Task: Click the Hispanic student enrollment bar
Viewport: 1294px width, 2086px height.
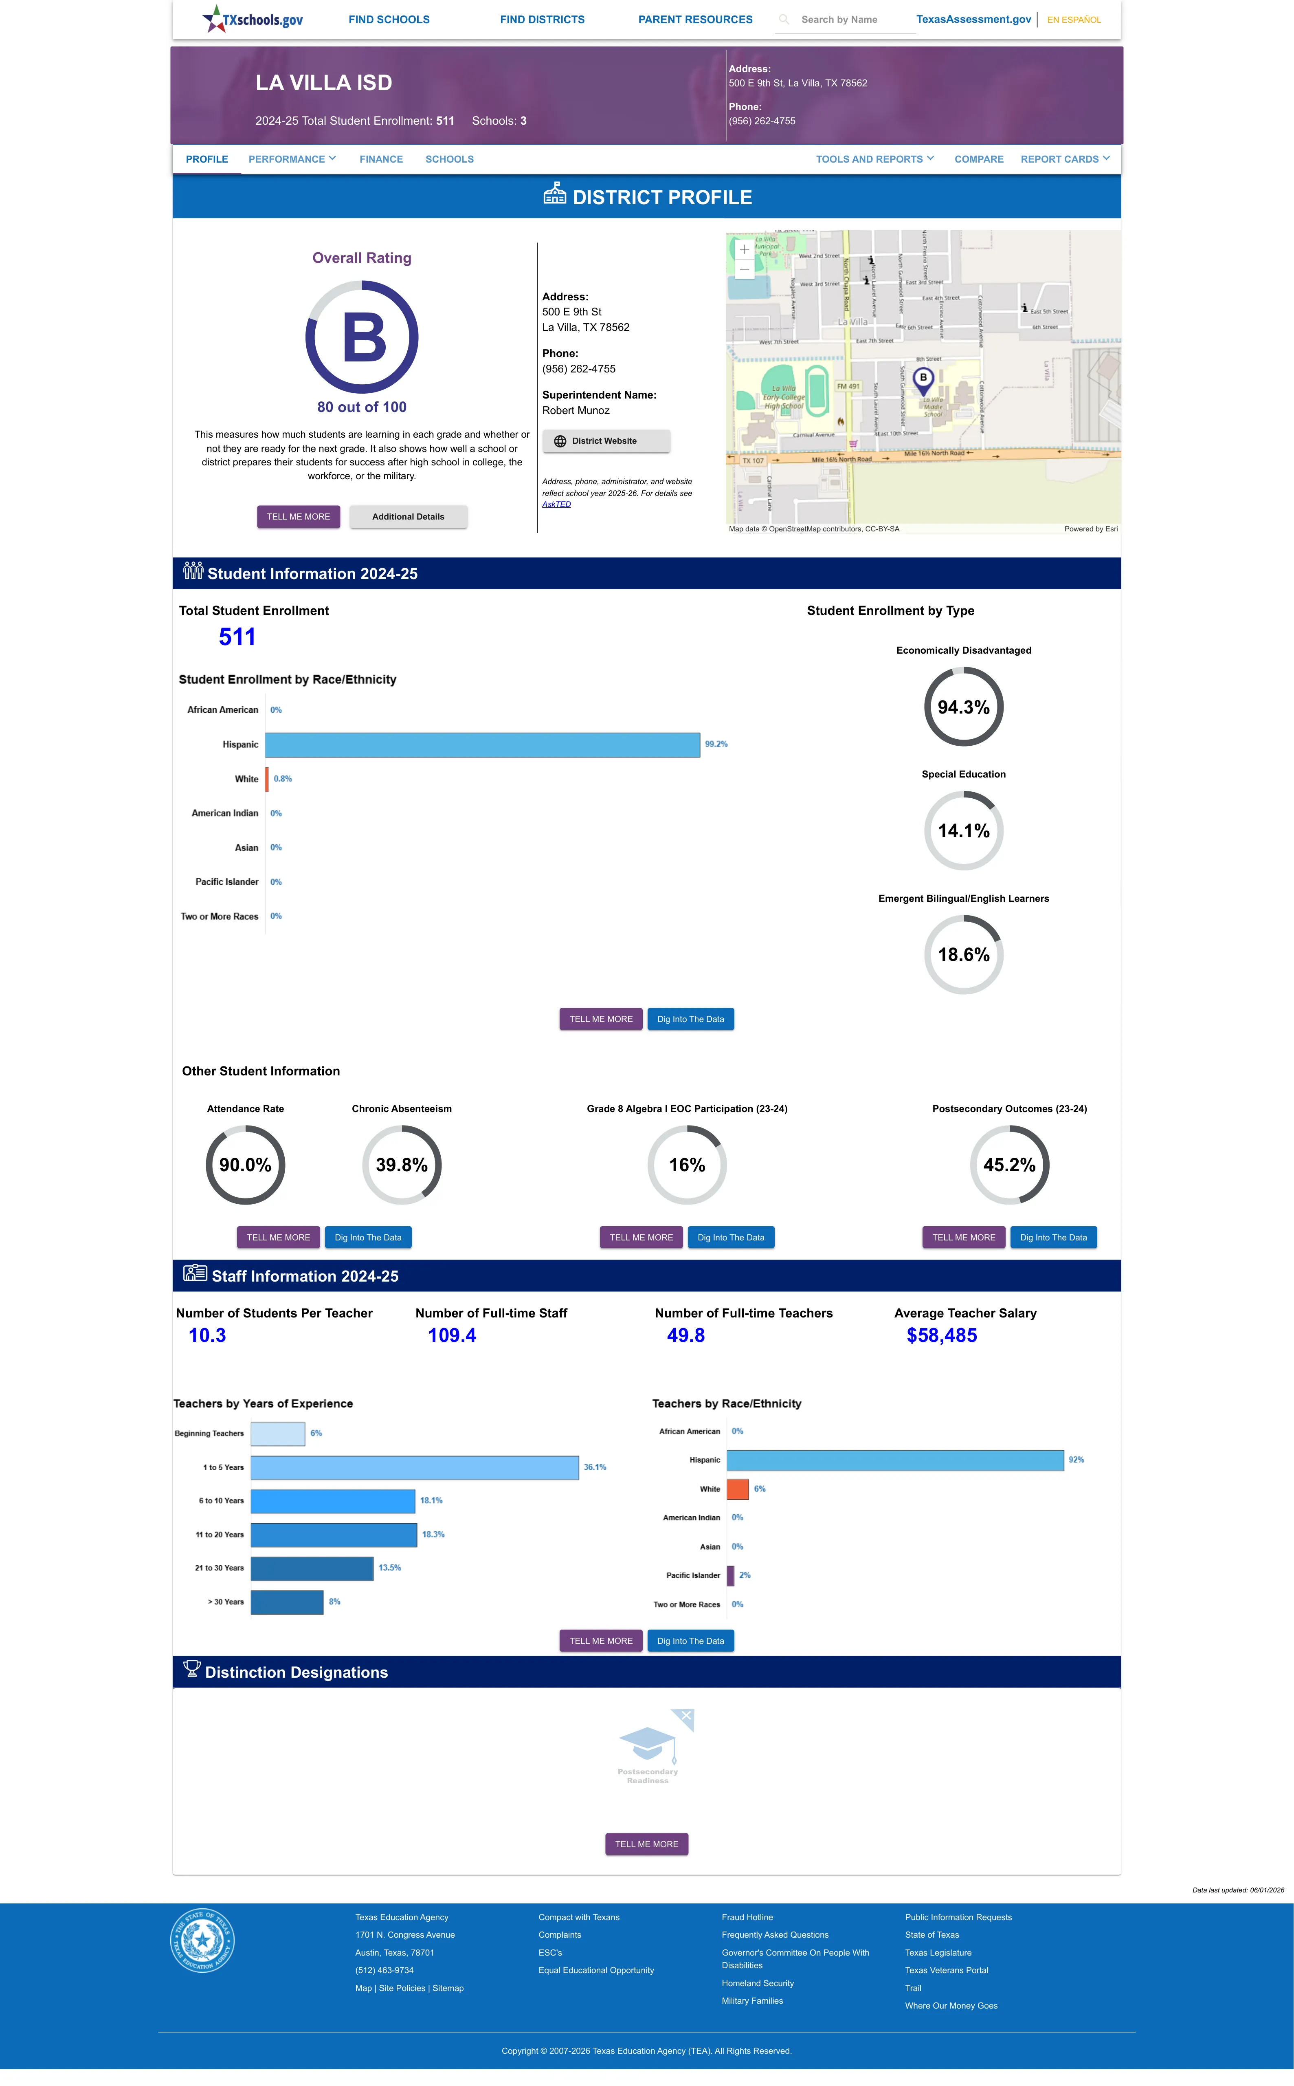Action: point(483,745)
